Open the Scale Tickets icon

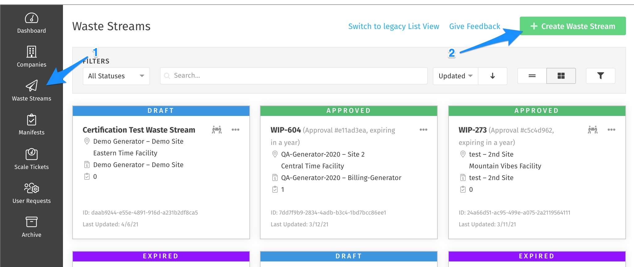click(31, 154)
